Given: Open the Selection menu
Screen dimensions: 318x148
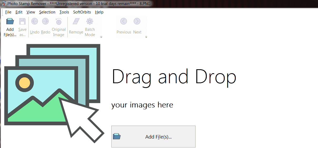Looking at the screenshot, I should [x=47, y=12].
